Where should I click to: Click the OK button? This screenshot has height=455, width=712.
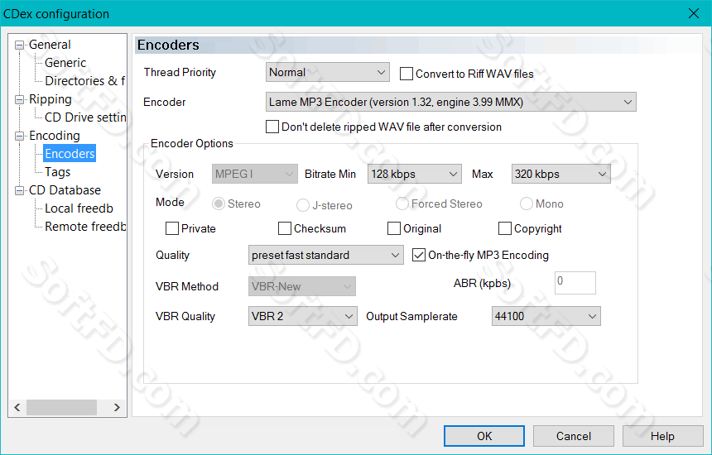pyautogui.click(x=484, y=436)
